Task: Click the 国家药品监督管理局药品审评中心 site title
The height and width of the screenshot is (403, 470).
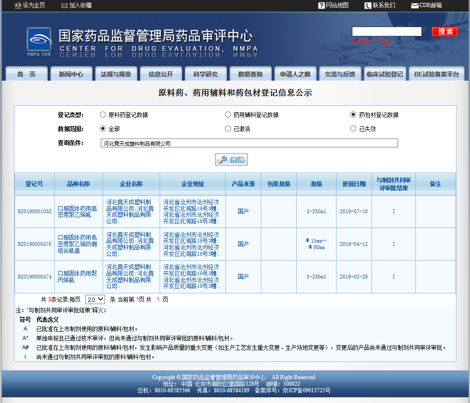Action: 155,36
